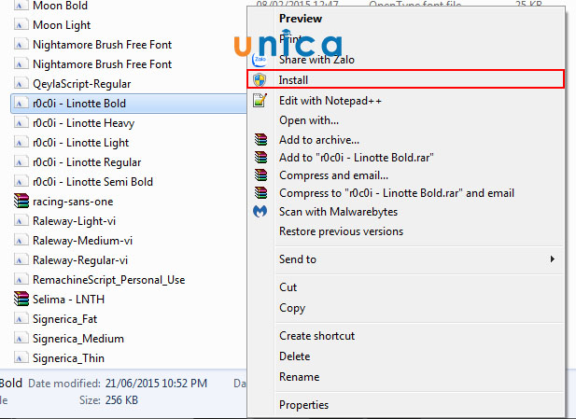Select Share with Zalo menu entry
Viewport: 576px width, 419px height.
tap(316, 60)
